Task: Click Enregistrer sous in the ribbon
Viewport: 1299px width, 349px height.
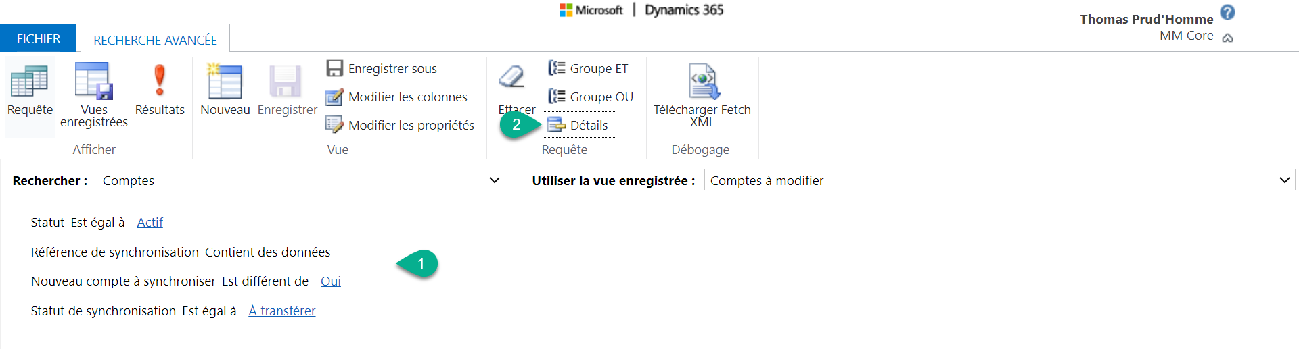Action: click(x=382, y=68)
